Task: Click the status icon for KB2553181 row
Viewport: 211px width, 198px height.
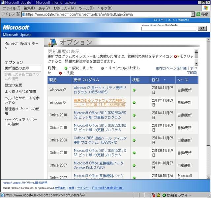Action: tap(134, 153)
